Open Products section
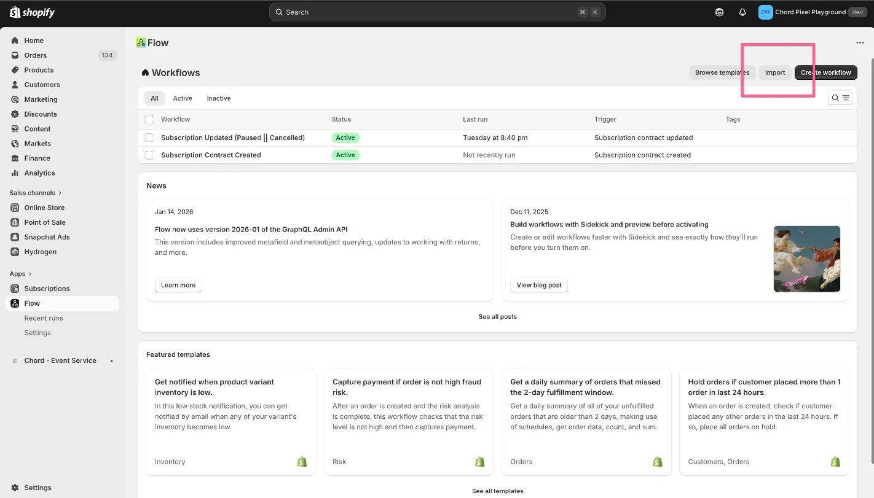Viewport: 874px width, 498px height. click(39, 70)
